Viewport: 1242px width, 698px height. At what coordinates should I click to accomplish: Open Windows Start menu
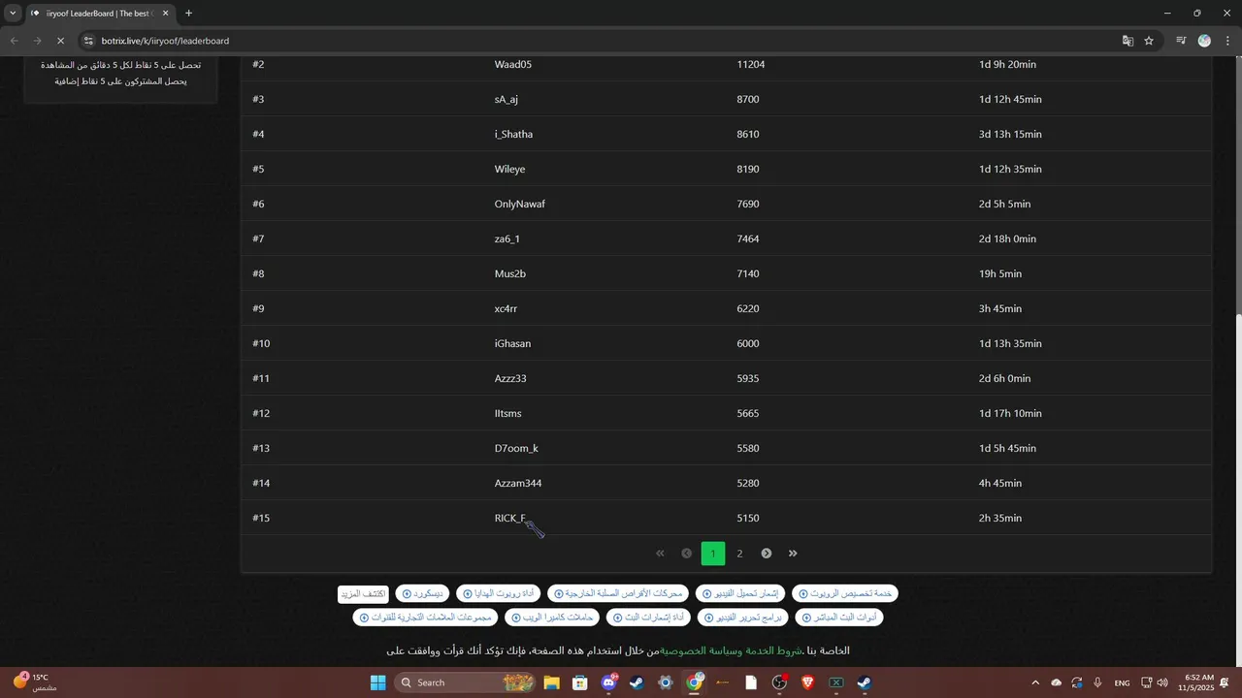coord(378,682)
